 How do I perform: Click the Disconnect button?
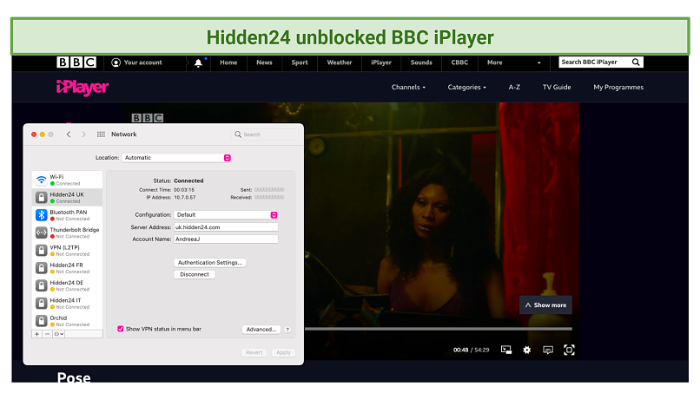click(x=195, y=274)
